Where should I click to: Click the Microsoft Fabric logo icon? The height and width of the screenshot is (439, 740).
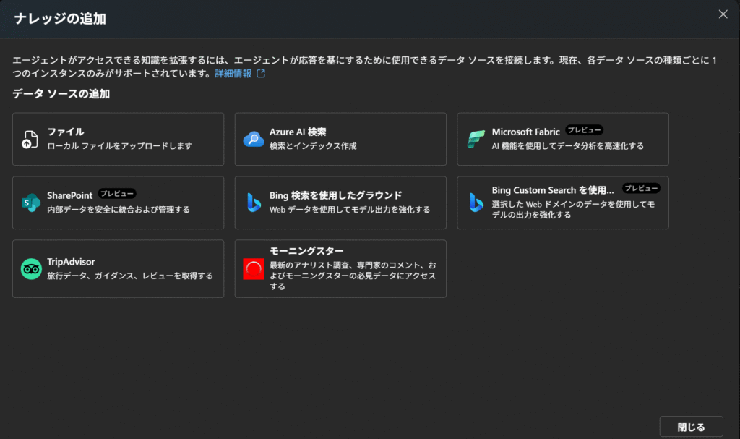click(x=476, y=140)
